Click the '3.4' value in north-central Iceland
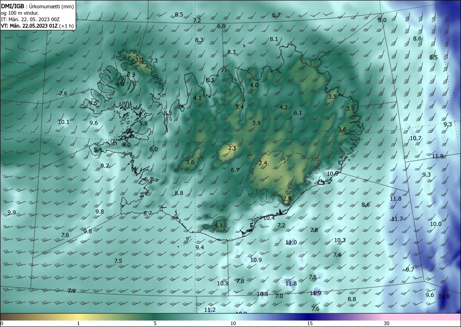 [x=239, y=107]
